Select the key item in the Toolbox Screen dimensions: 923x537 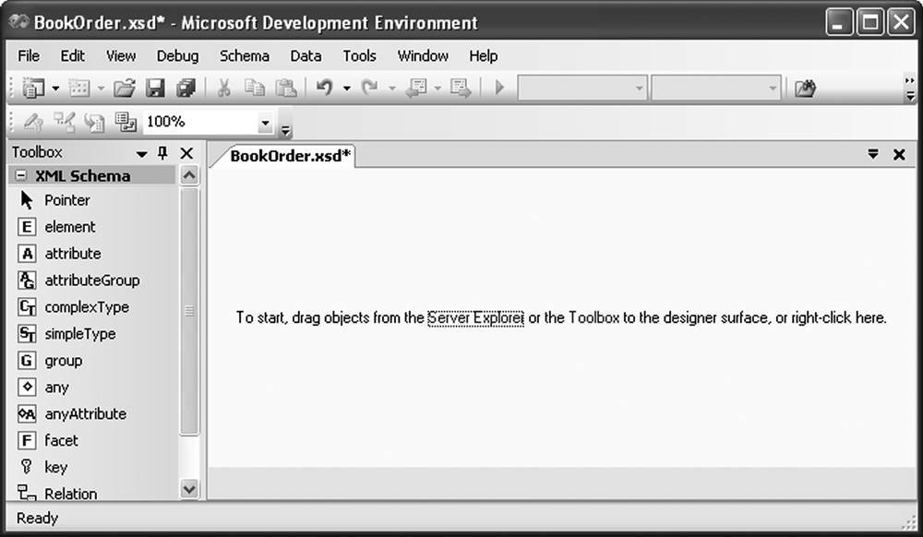(42, 468)
